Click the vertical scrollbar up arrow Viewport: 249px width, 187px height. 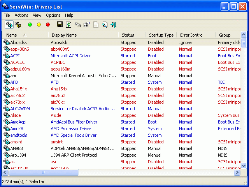(x=244, y=34)
